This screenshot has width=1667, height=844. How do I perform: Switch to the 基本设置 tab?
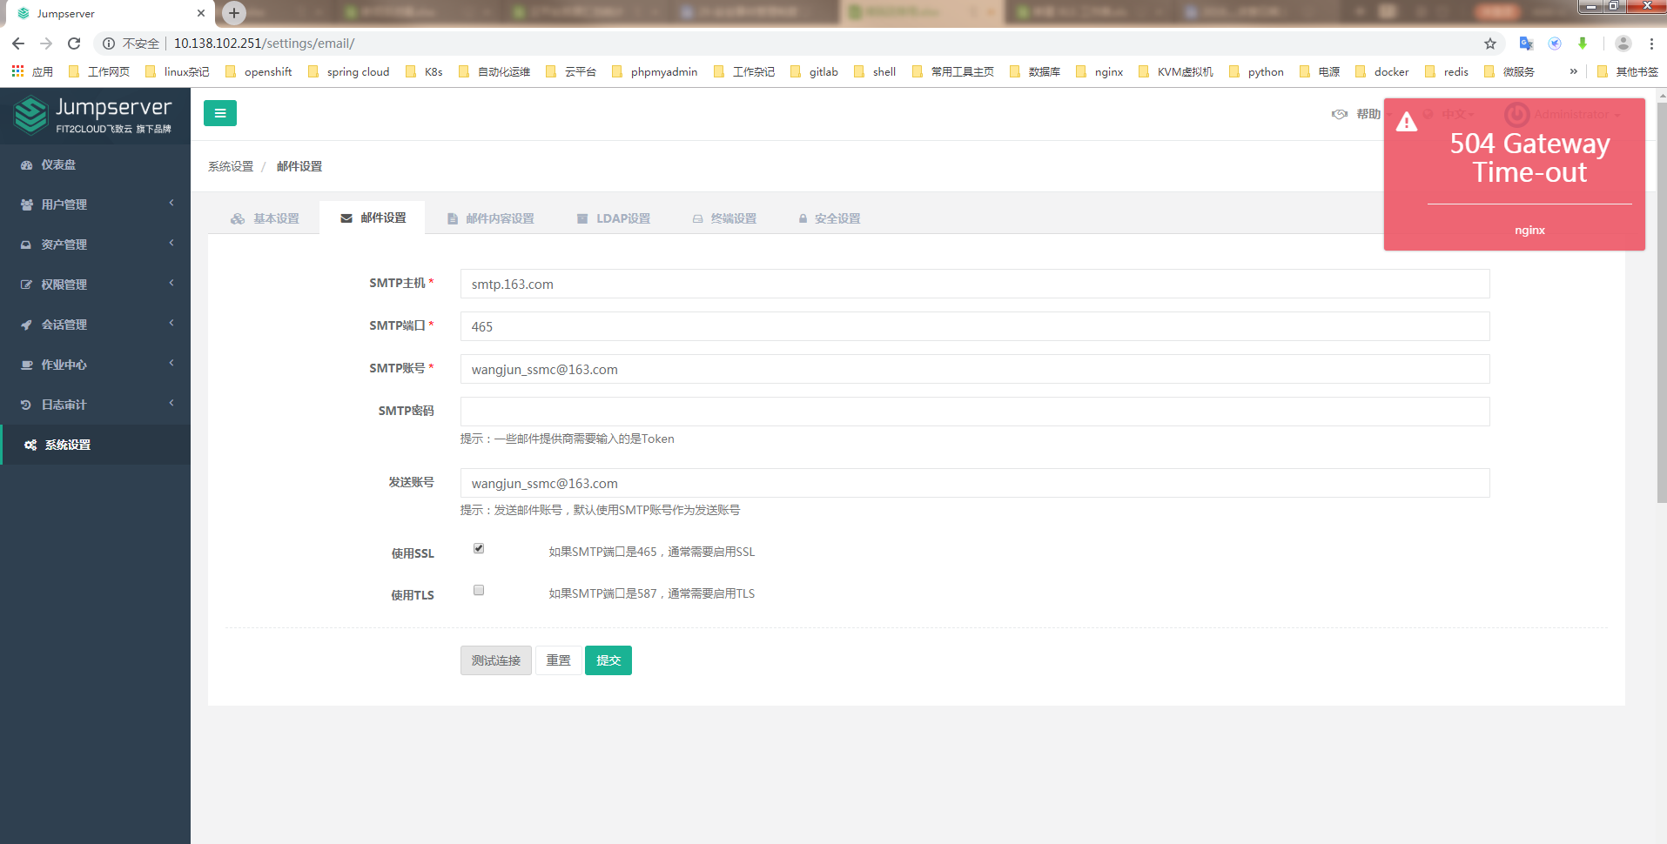click(265, 218)
